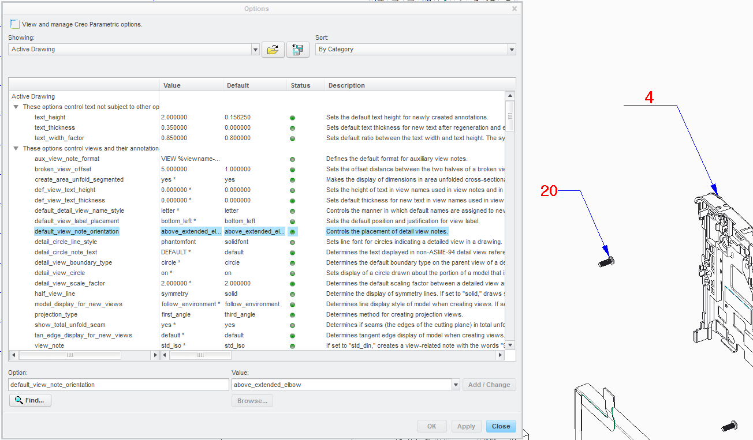Select the default_view_note_orientation option
Viewport: 753px width, 440px height.
(77, 232)
